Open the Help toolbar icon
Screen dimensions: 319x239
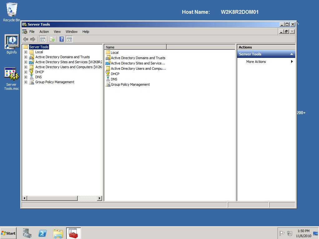(x=61, y=39)
